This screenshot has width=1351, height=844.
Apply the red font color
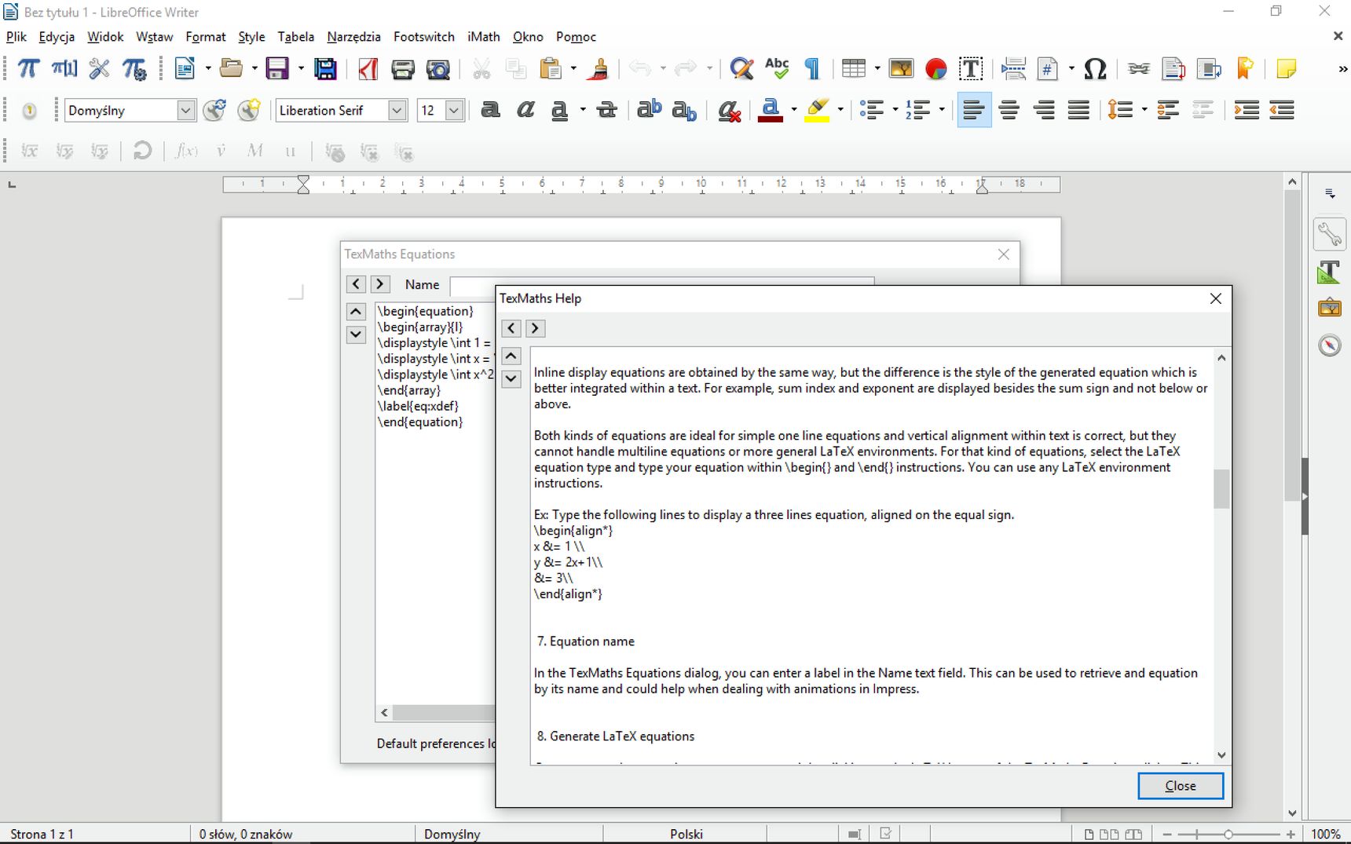point(771,111)
